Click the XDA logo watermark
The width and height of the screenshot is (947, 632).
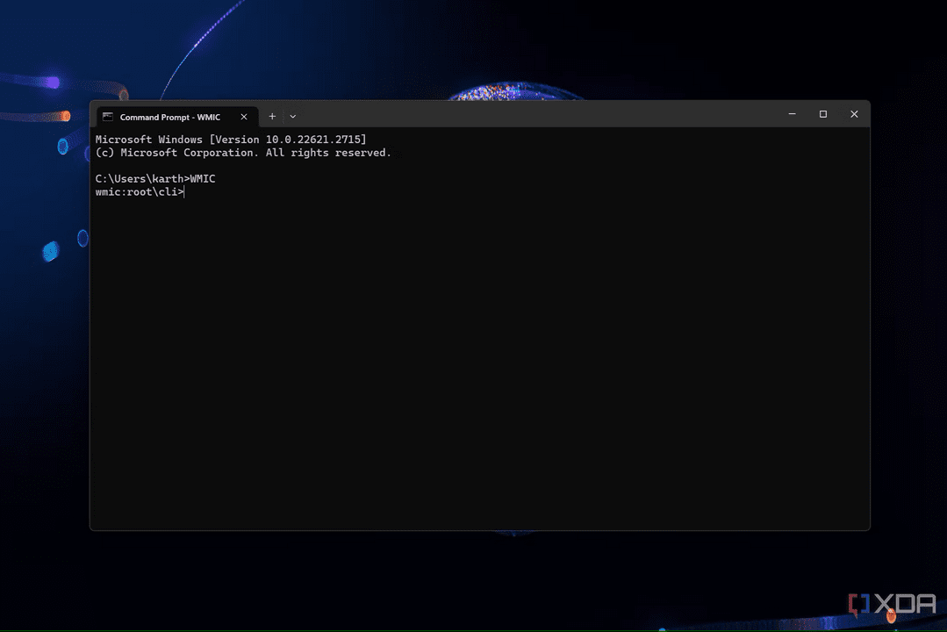click(892, 604)
